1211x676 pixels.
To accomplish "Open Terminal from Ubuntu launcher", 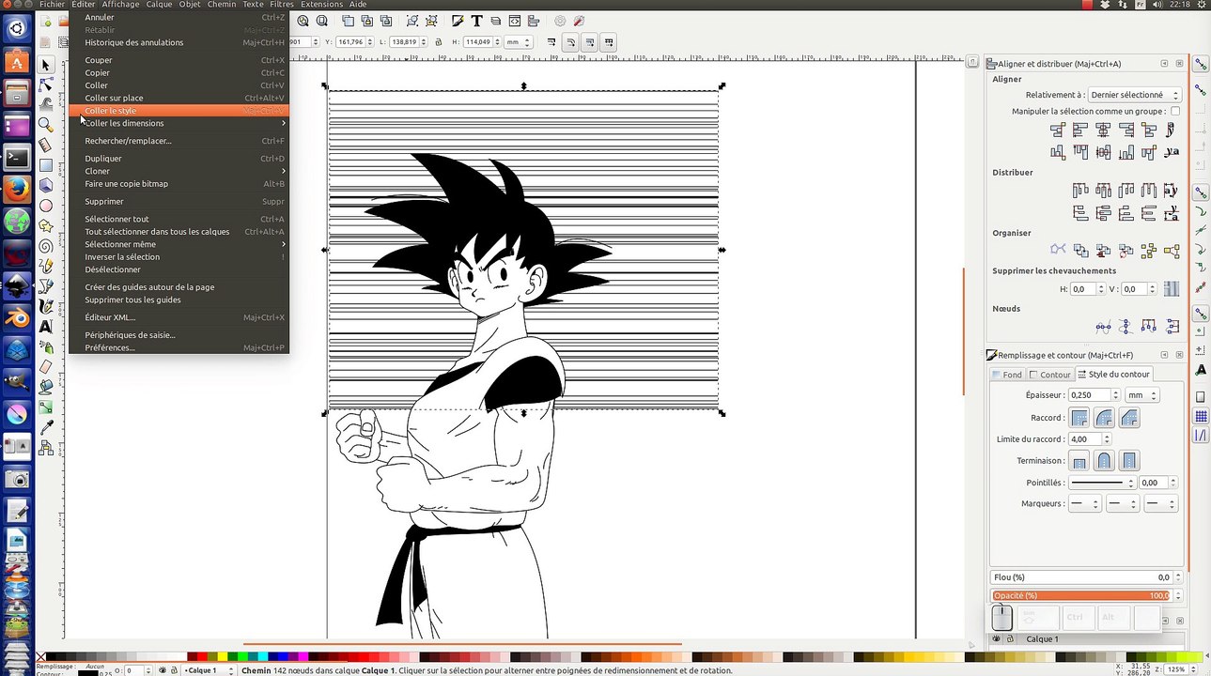I will (x=17, y=158).
